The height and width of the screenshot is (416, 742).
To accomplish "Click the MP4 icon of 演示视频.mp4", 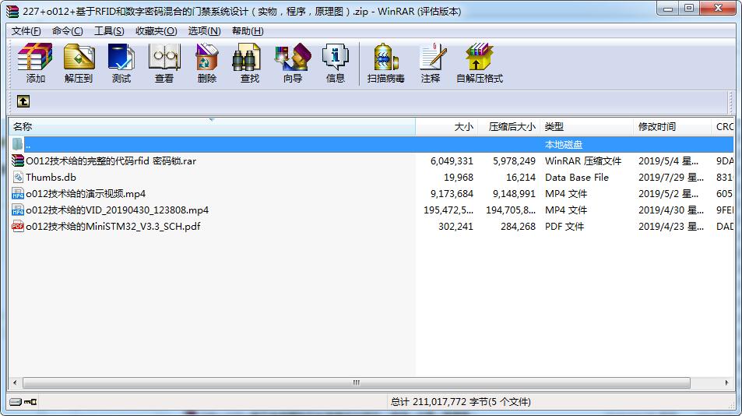I will pyautogui.click(x=18, y=193).
